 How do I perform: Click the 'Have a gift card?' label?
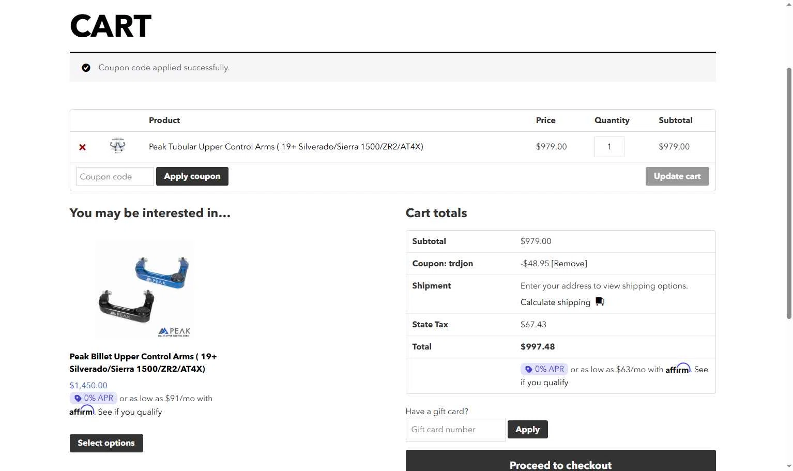pyautogui.click(x=437, y=412)
